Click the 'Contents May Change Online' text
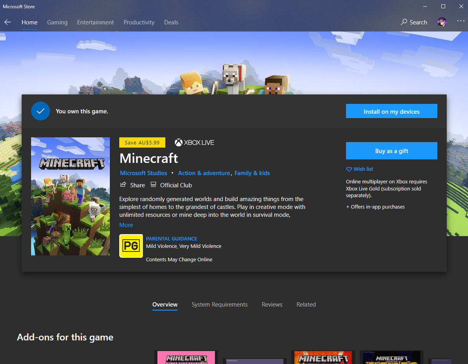This screenshot has height=364, width=468. tap(179, 260)
